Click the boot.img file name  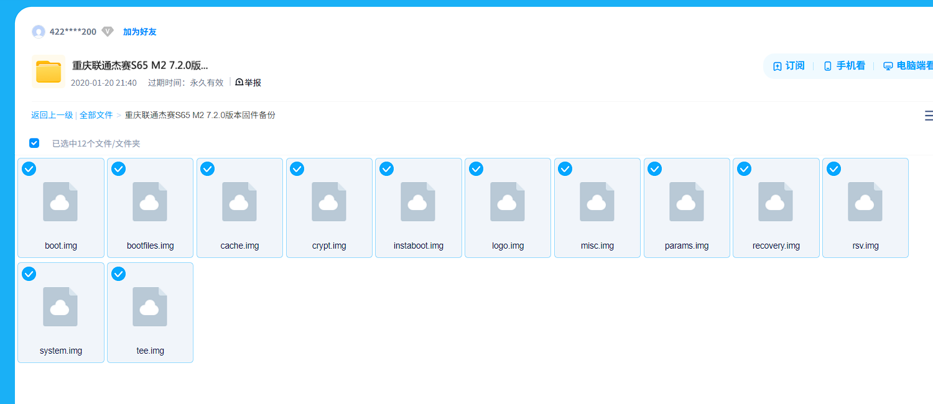click(61, 246)
